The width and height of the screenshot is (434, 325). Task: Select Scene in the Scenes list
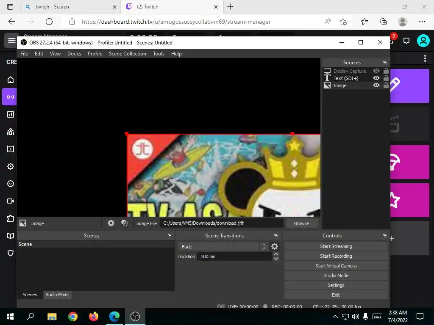96,244
